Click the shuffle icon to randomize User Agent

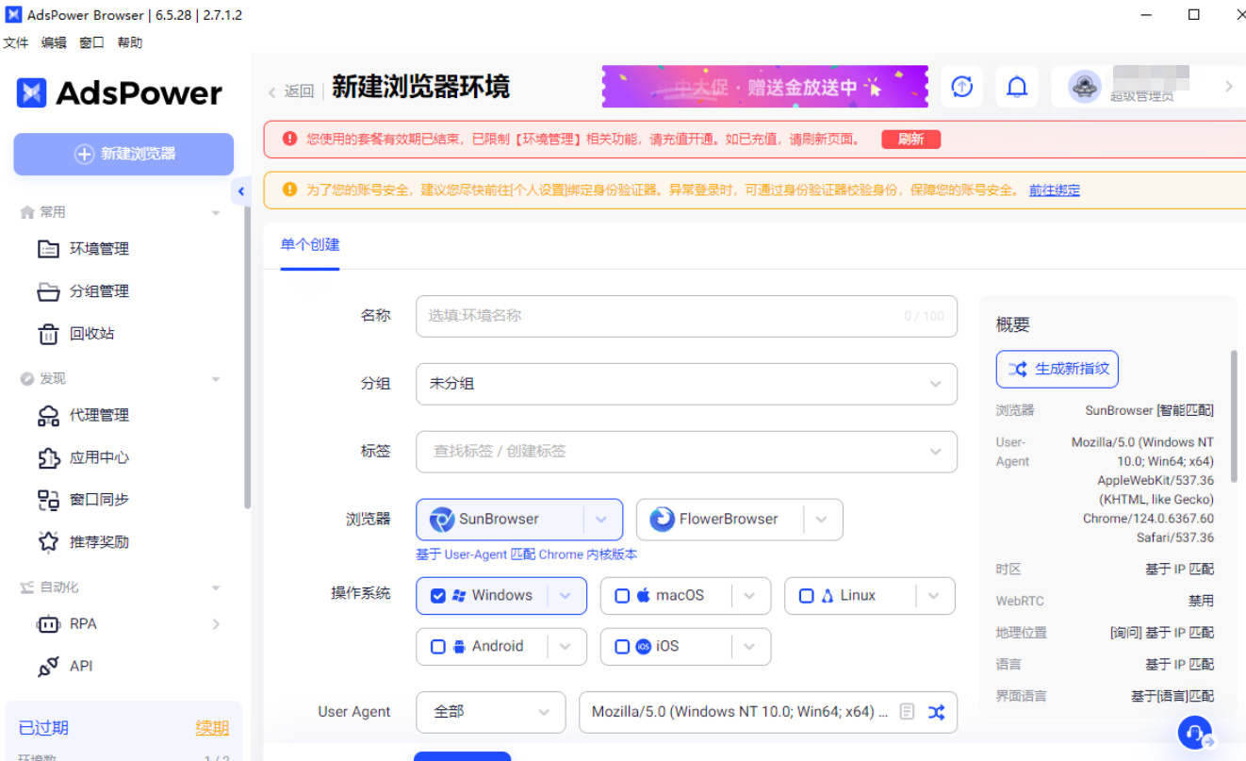937,712
